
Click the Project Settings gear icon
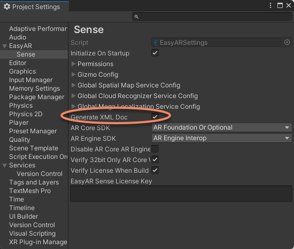(7, 6)
